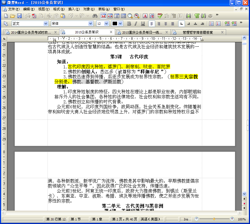Screen dimensions: 250x224
Task: Create a new document with the New icon
Action: pos(6,16)
